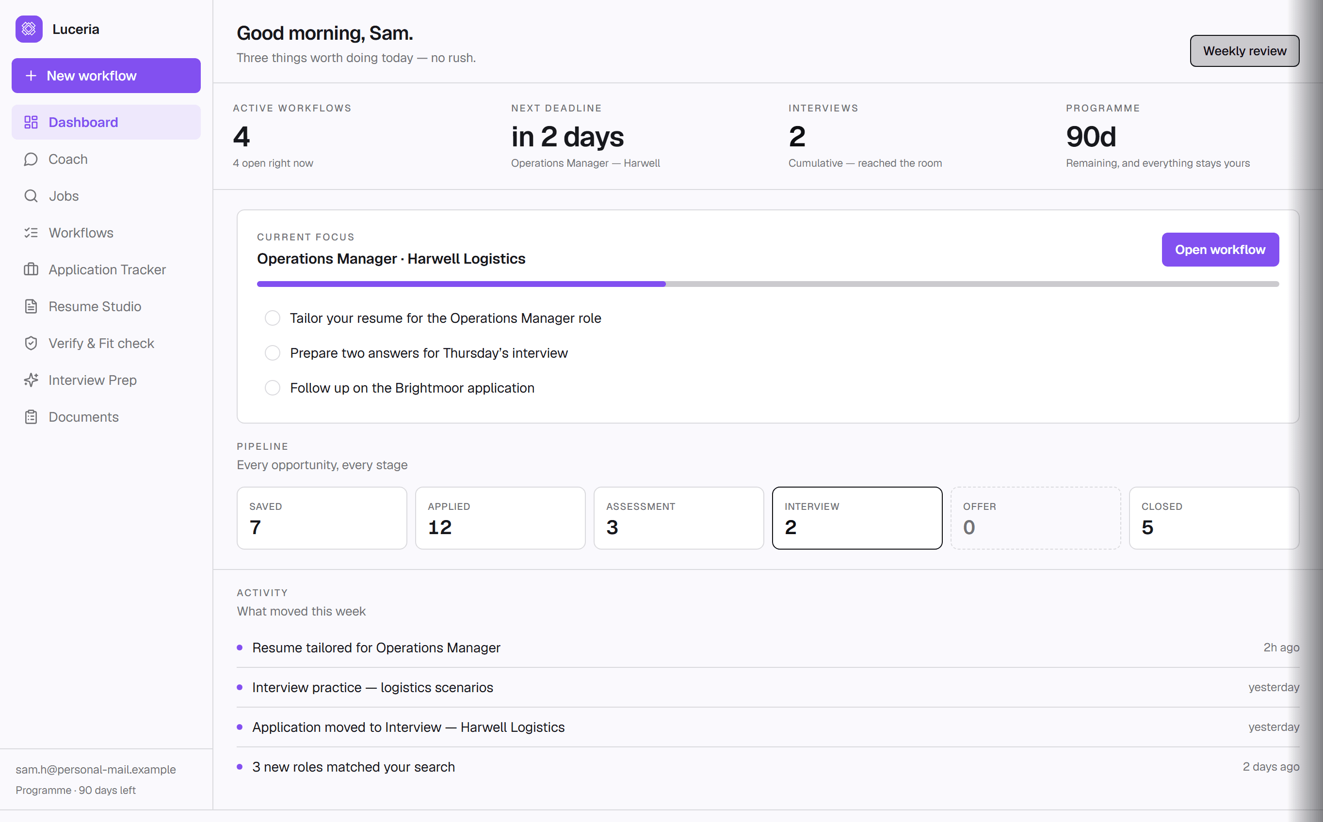Click the Dashboard grid icon
The width and height of the screenshot is (1323, 822).
31,122
